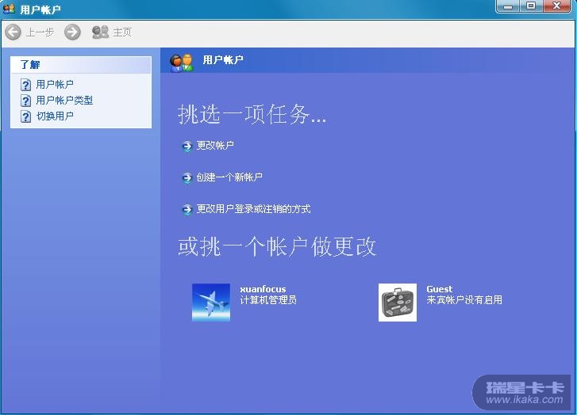Click the user accounts icon in panel header

pyautogui.click(x=182, y=63)
